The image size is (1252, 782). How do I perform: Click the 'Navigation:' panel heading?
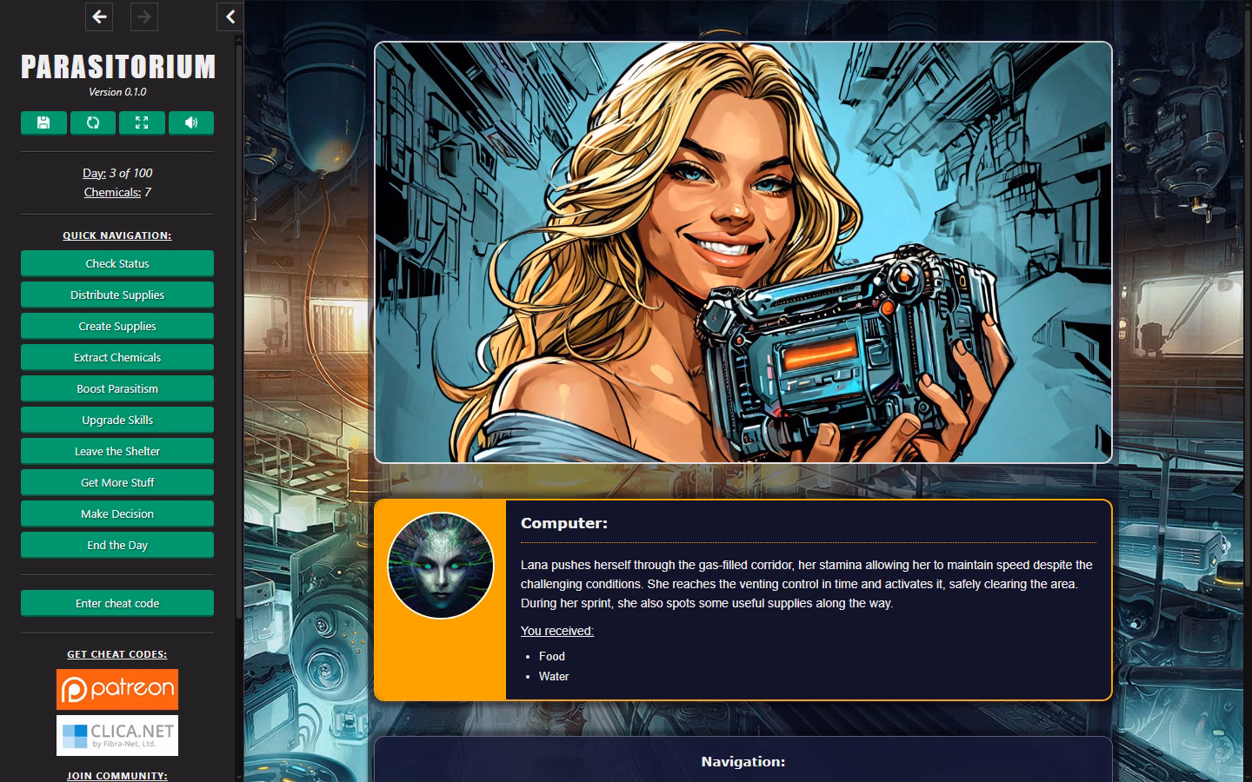coord(743,761)
